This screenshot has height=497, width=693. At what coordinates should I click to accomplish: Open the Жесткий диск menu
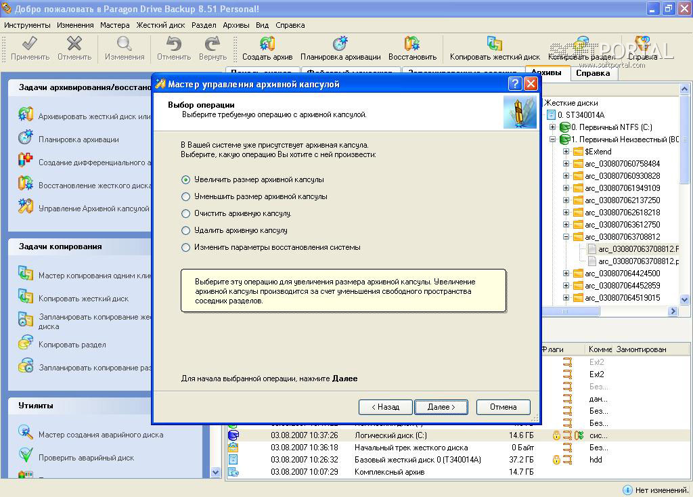pyautogui.click(x=161, y=25)
